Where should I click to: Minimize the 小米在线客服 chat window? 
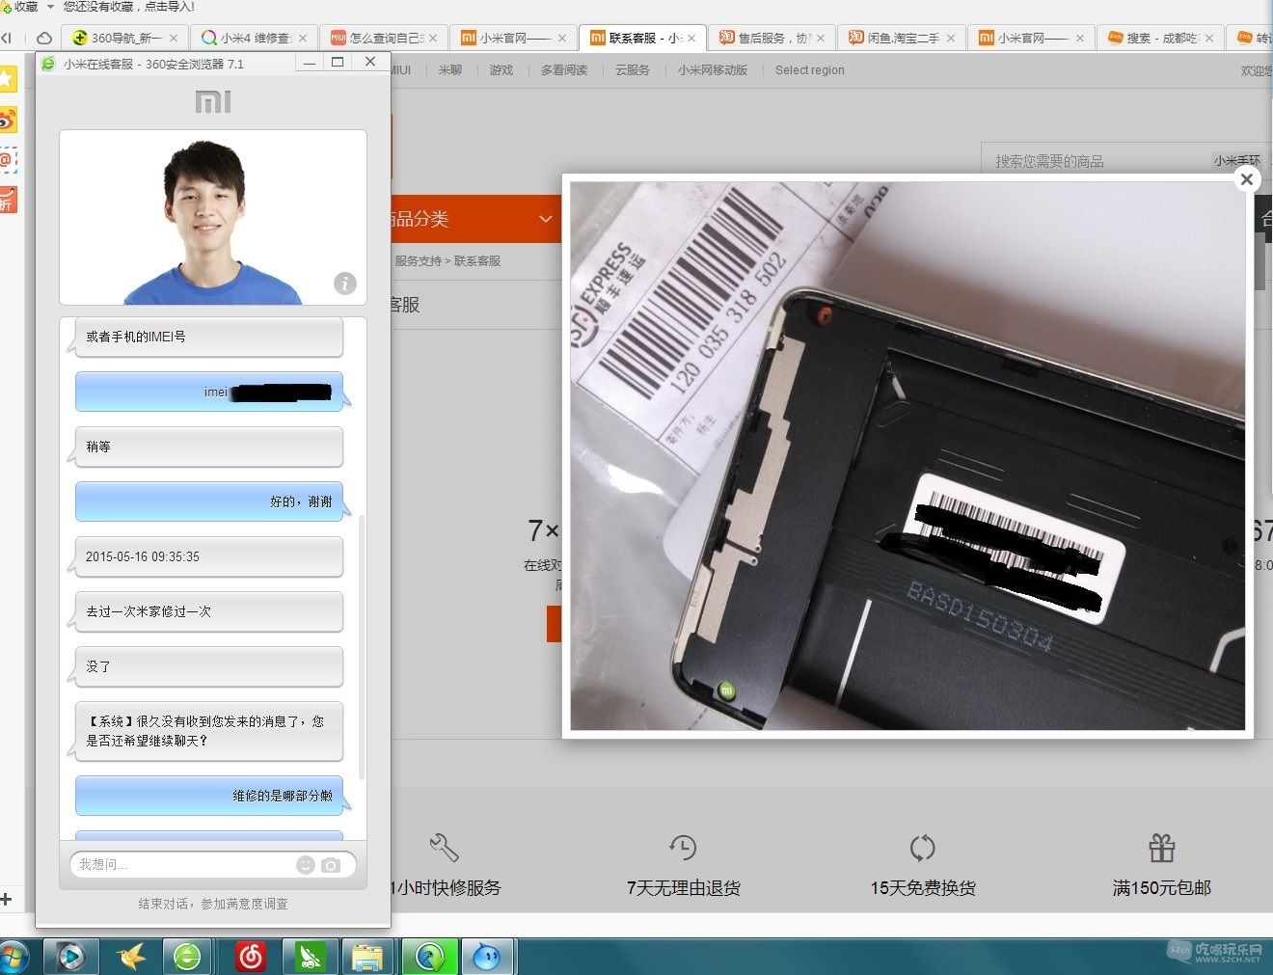pyautogui.click(x=310, y=62)
